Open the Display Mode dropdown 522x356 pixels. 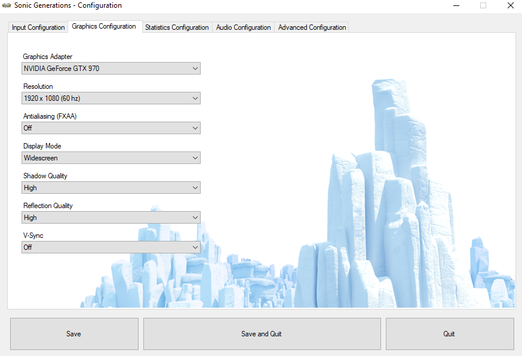click(x=111, y=158)
